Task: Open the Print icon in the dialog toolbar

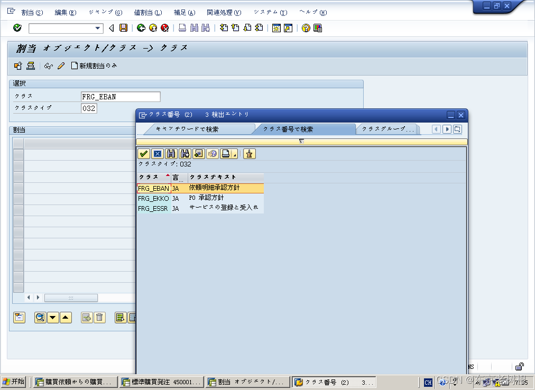Action: coord(226,153)
